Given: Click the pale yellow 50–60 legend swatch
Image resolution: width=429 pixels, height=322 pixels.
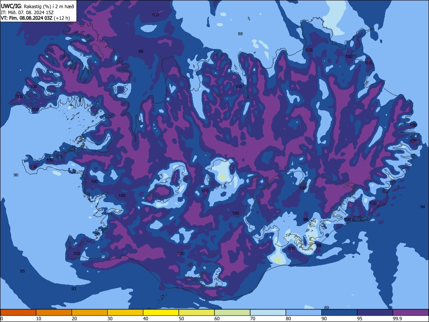Looking at the screenshot, I should coord(196,313).
